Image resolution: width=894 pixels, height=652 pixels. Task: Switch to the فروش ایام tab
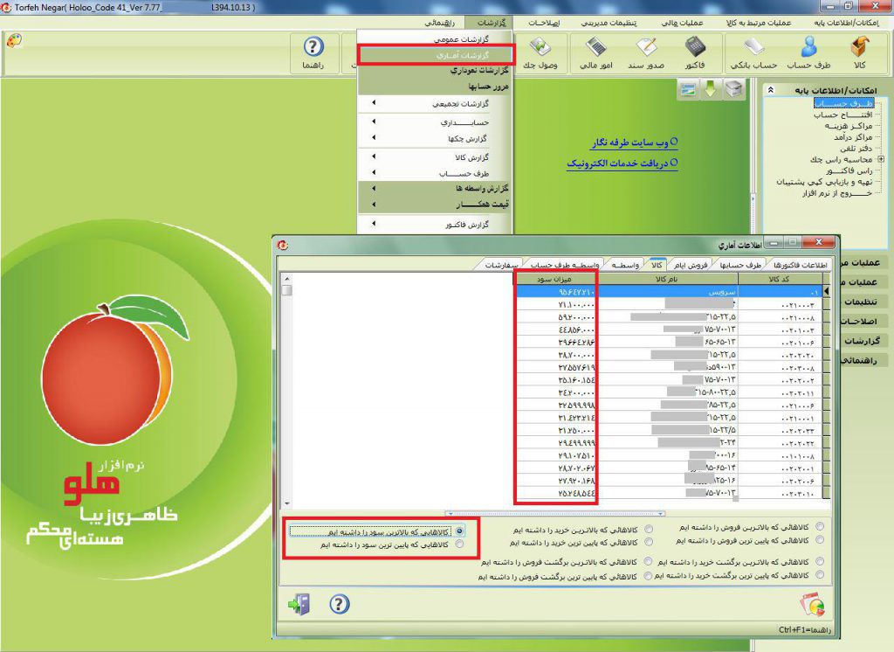[x=690, y=265]
